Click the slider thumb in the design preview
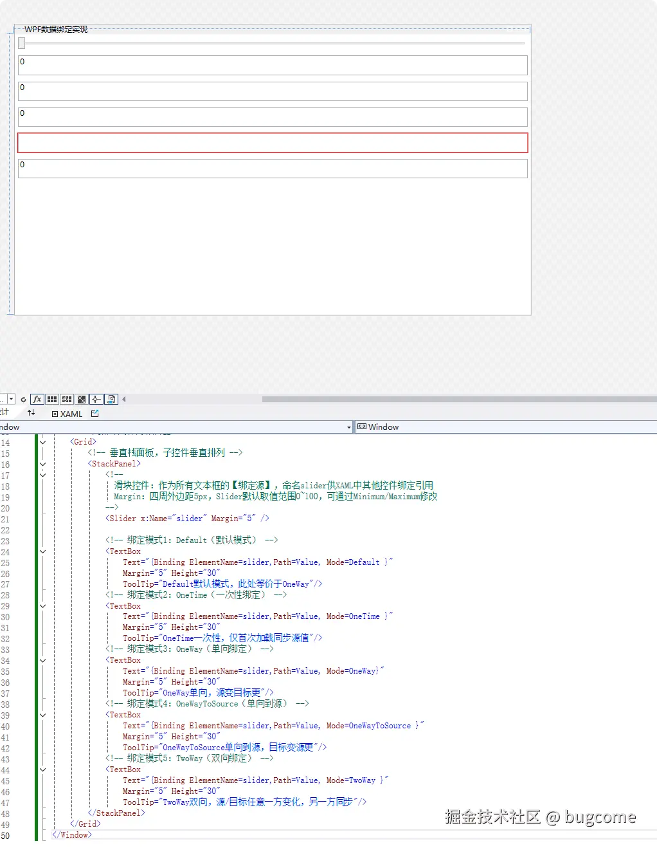The height and width of the screenshot is (848, 657). (22, 43)
